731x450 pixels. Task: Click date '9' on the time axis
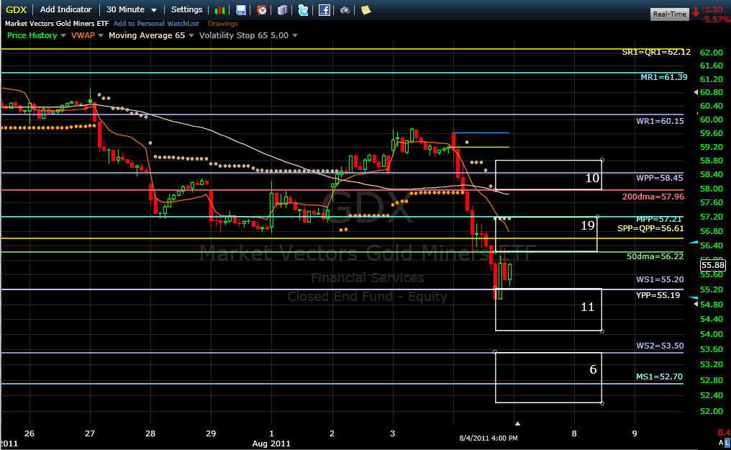point(635,433)
